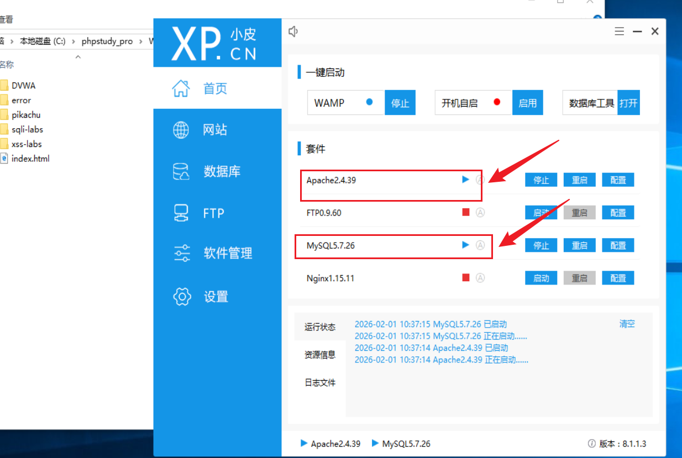Toggle sort arrow above 名称 column

(x=78, y=56)
